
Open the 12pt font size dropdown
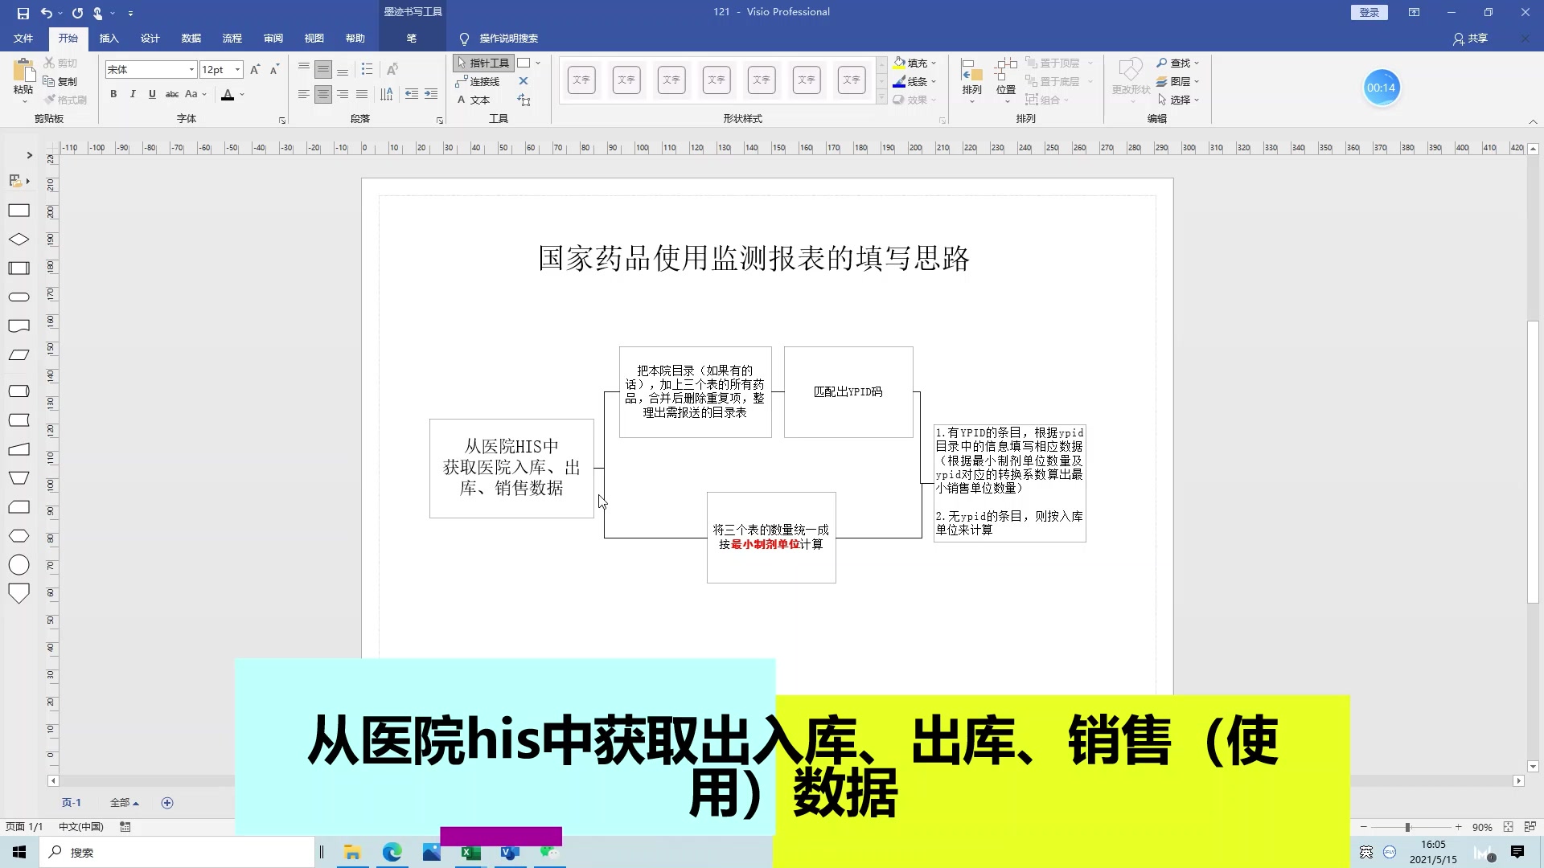tap(237, 70)
